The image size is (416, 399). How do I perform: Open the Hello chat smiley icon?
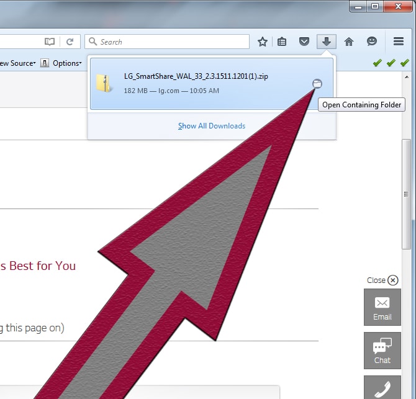tap(372, 42)
